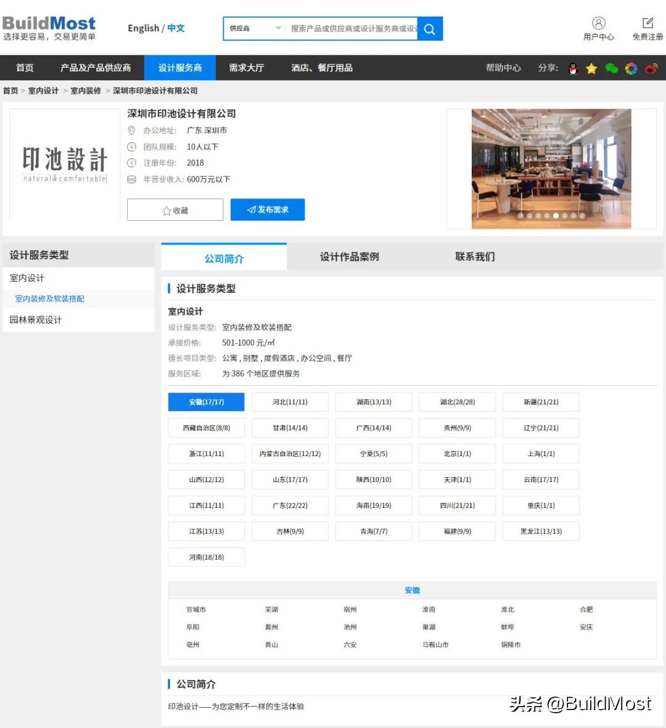Share via the Qzone star icon
This screenshot has height=728, width=666.
click(x=591, y=68)
